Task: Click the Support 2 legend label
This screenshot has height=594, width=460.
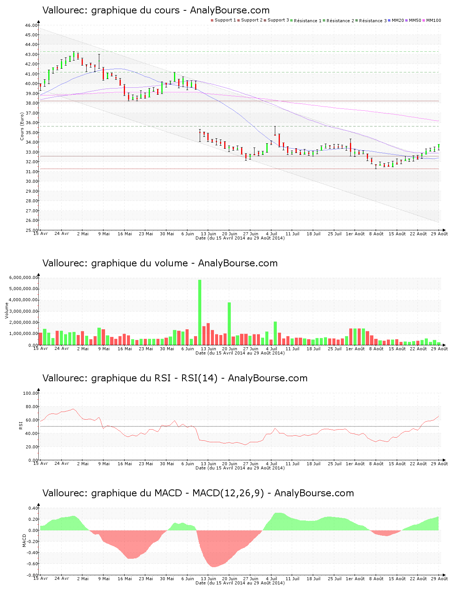Action: pyautogui.click(x=252, y=20)
